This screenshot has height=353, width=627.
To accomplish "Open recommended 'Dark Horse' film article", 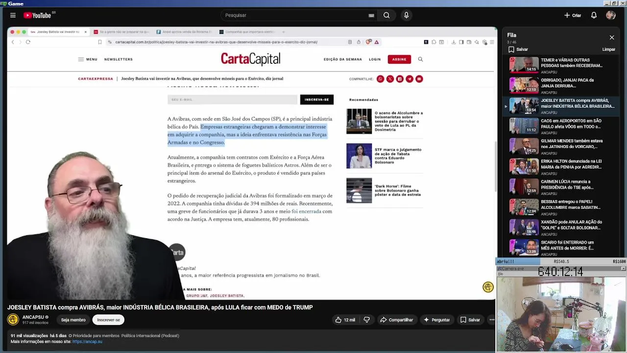I will 385,190.
